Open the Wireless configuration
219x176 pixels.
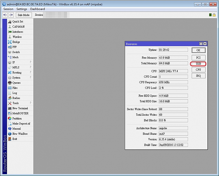[17, 37]
